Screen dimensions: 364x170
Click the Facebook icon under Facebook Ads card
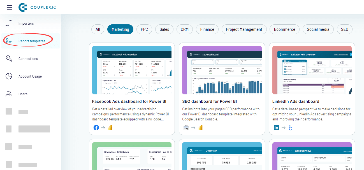pyautogui.click(x=96, y=128)
